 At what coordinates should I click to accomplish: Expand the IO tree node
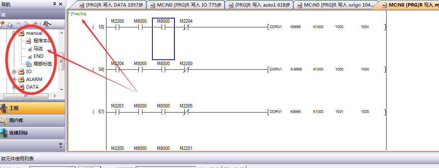coord(14,72)
